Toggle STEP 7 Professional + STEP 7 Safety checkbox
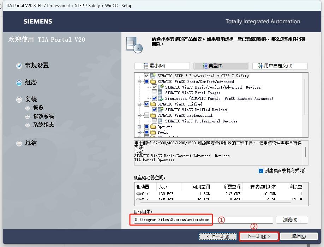The height and width of the screenshot is (247, 324). click(x=146, y=76)
